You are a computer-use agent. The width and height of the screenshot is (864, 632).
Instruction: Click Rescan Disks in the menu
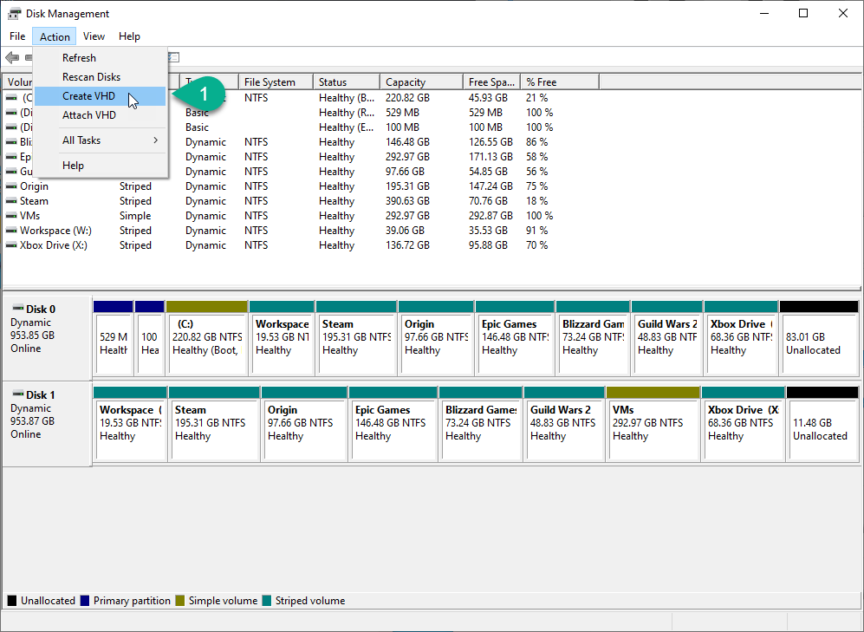coord(91,77)
